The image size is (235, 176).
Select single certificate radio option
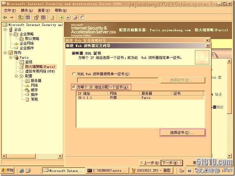[74, 74]
